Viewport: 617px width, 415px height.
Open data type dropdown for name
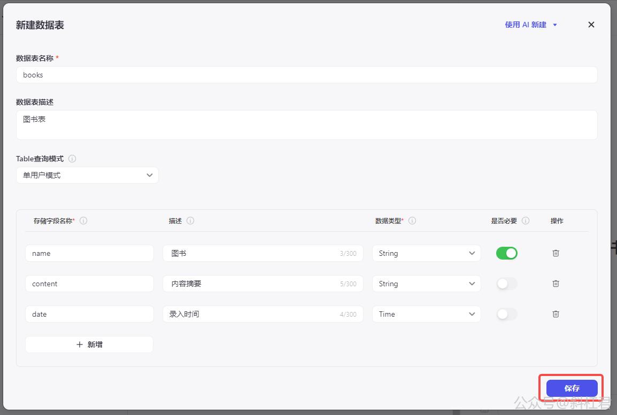pos(427,253)
